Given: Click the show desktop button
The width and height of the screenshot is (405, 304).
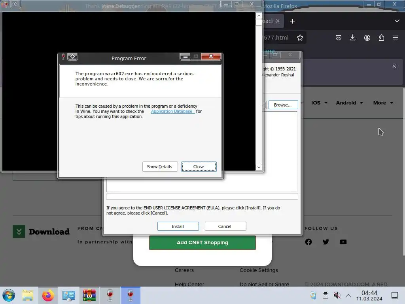Looking at the screenshot, I should (x=395, y=295).
